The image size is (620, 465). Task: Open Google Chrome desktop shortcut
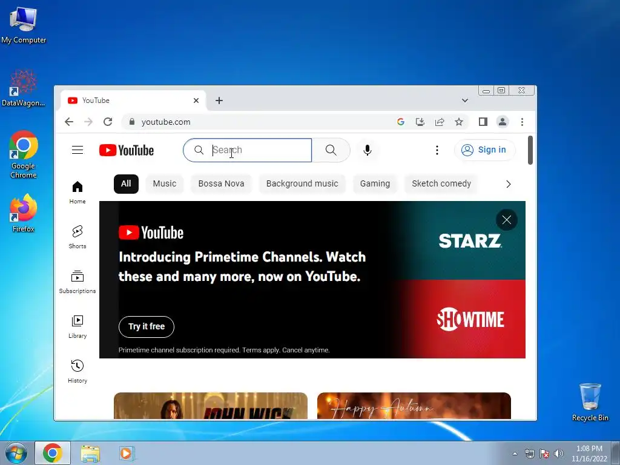tap(24, 154)
